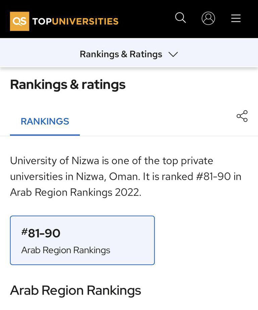Viewport: 258px width, 310px height.
Task: Share this page via share icon
Action: (x=242, y=116)
